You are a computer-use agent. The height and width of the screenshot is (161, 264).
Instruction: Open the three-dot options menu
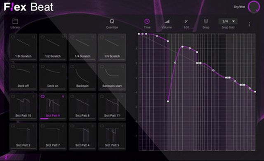(x=249, y=24)
